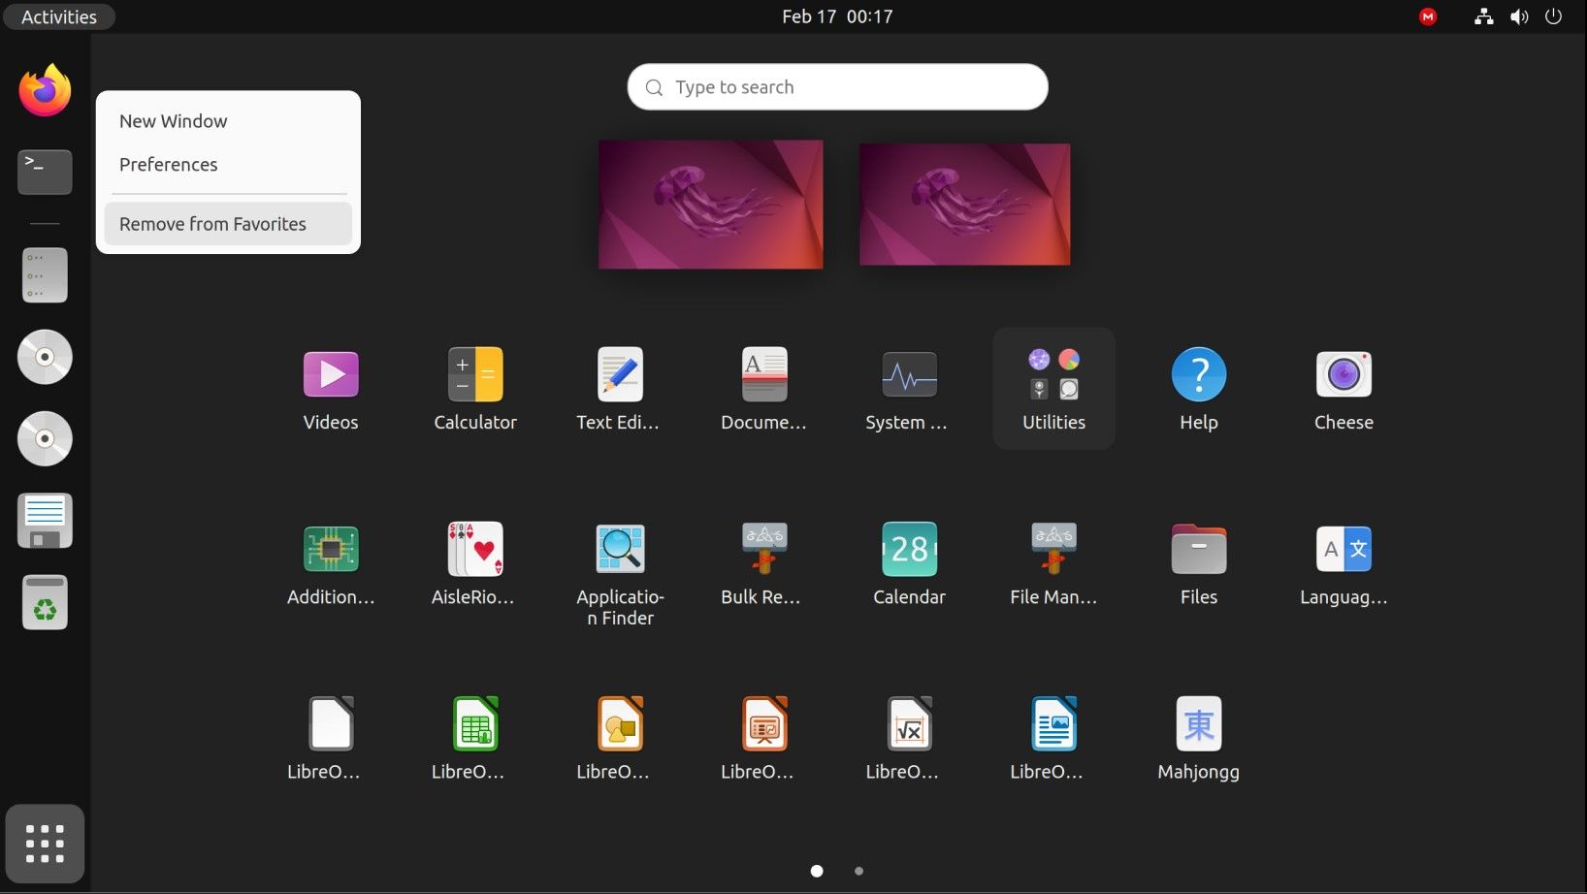Switch to the second app grid page

coord(858,871)
